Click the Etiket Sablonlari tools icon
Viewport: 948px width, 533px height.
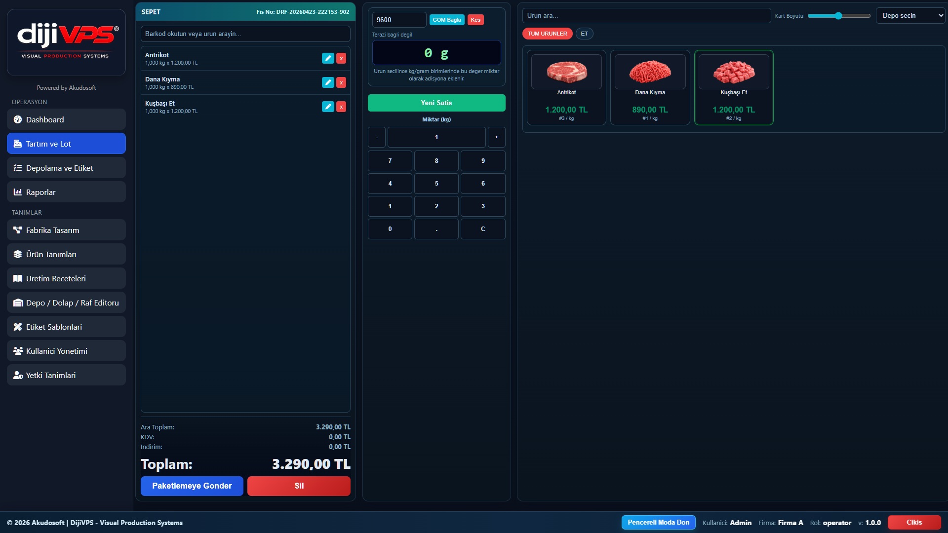(x=18, y=327)
